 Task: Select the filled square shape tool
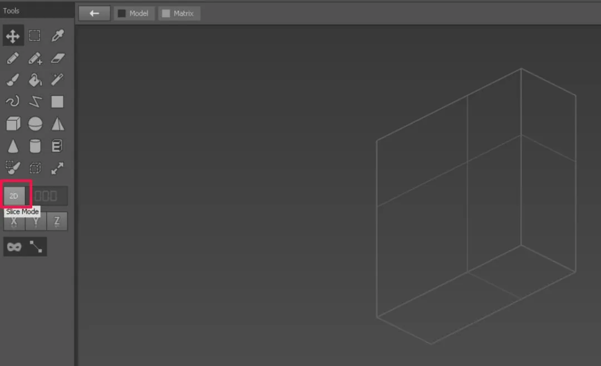[x=57, y=102]
